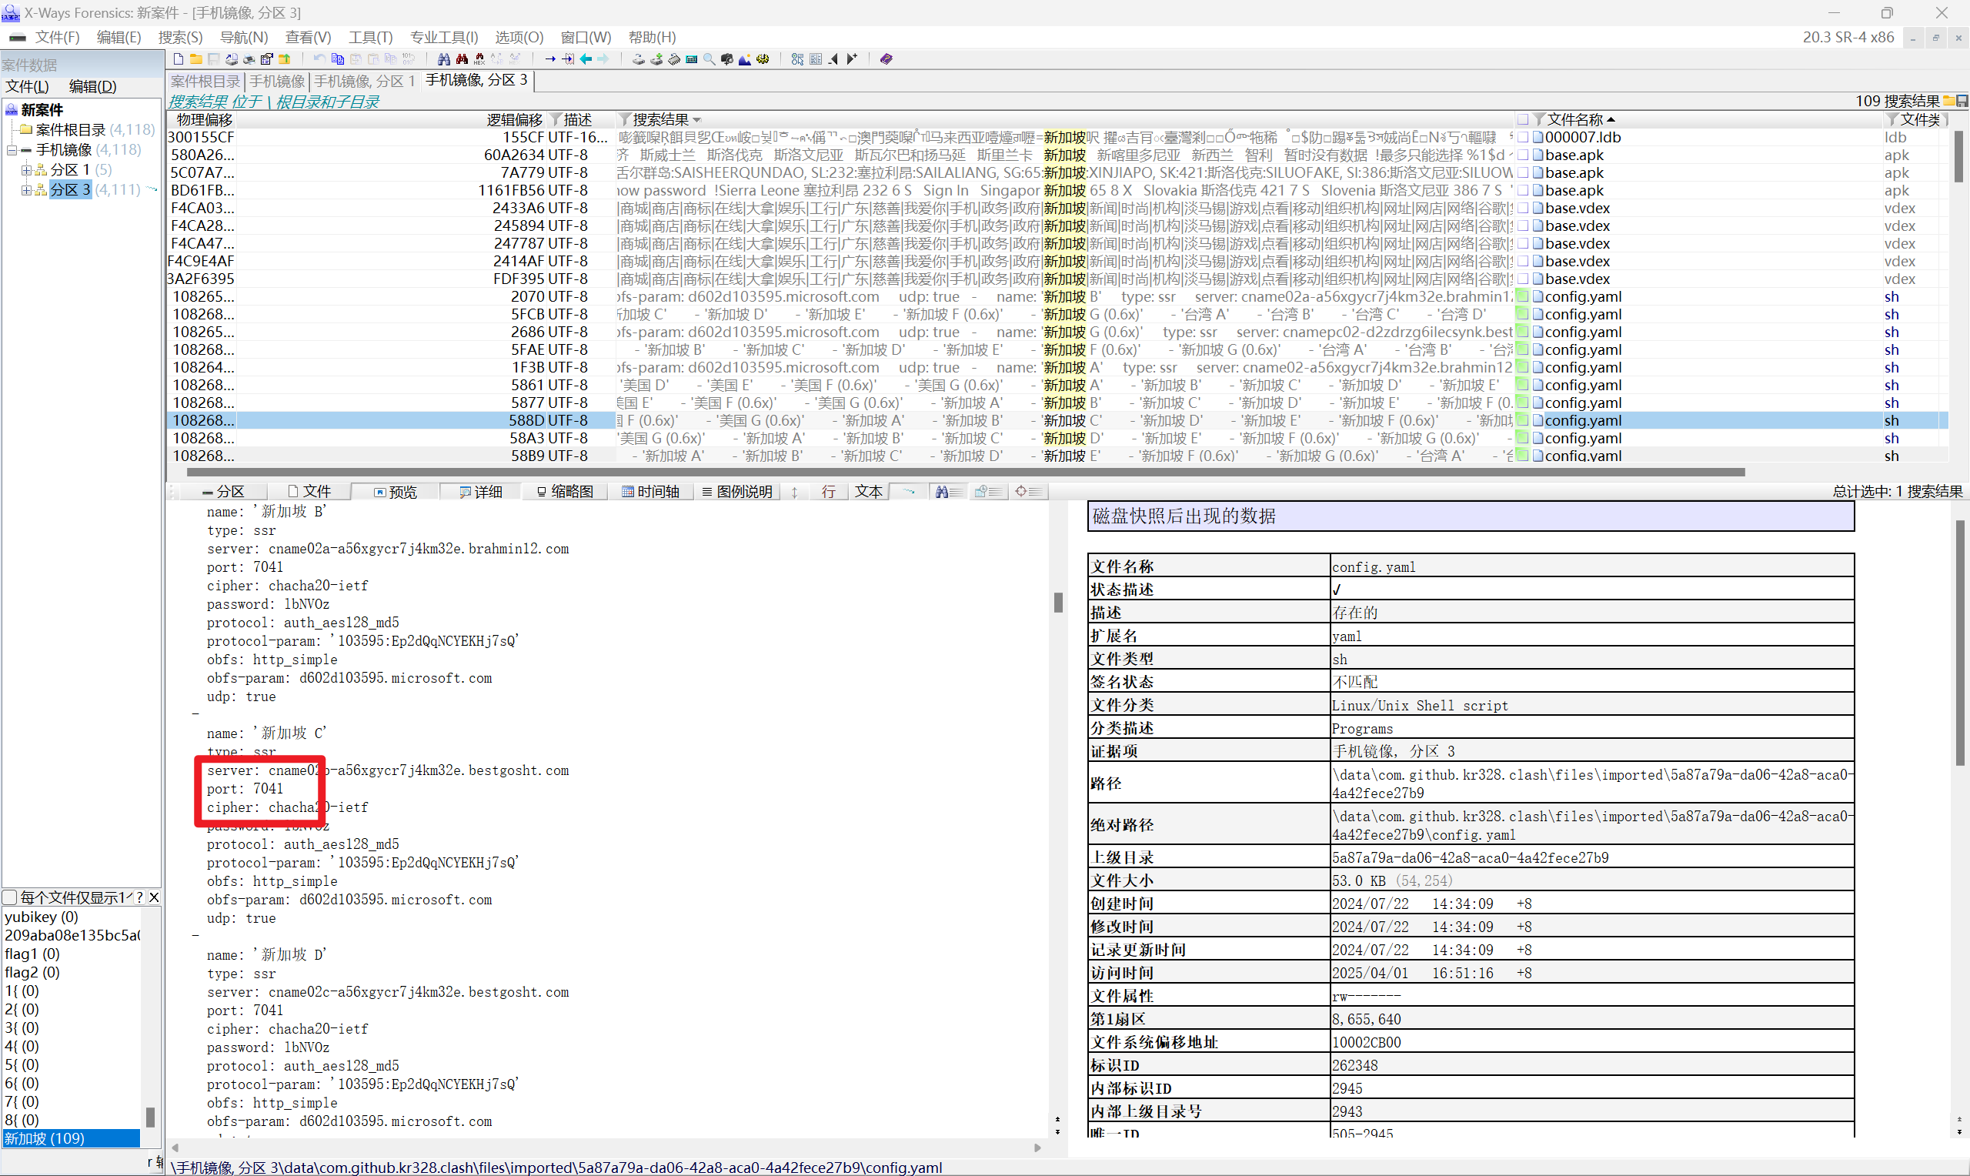
Task: Click the red binoculars search icon
Action: pyautogui.click(x=462, y=59)
